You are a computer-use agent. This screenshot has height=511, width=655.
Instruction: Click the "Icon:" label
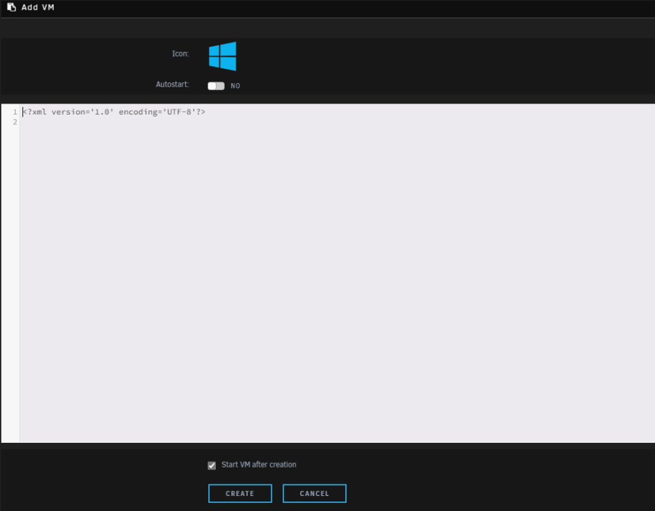(180, 54)
